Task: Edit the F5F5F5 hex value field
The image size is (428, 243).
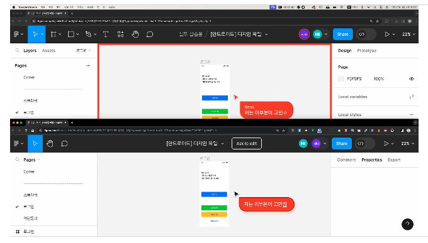Action: coord(354,78)
